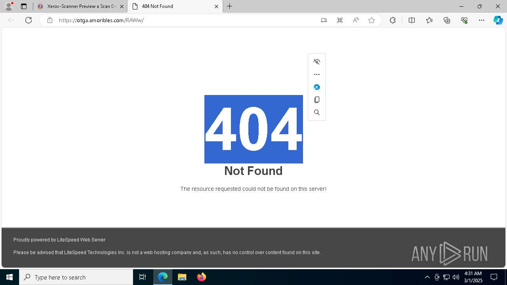The height and width of the screenshot is (285, 507).
Task: Open more options in mini menu
Action: tap(317, 74)
